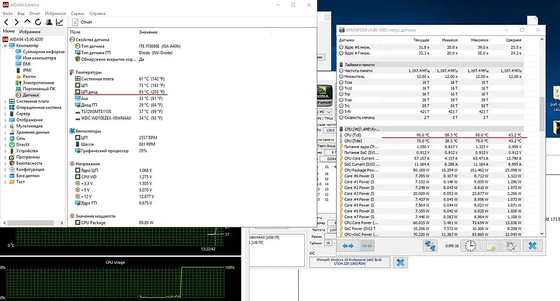560x301 pixels.
Task: Select the База данных tree item
Action: (24, 176)
